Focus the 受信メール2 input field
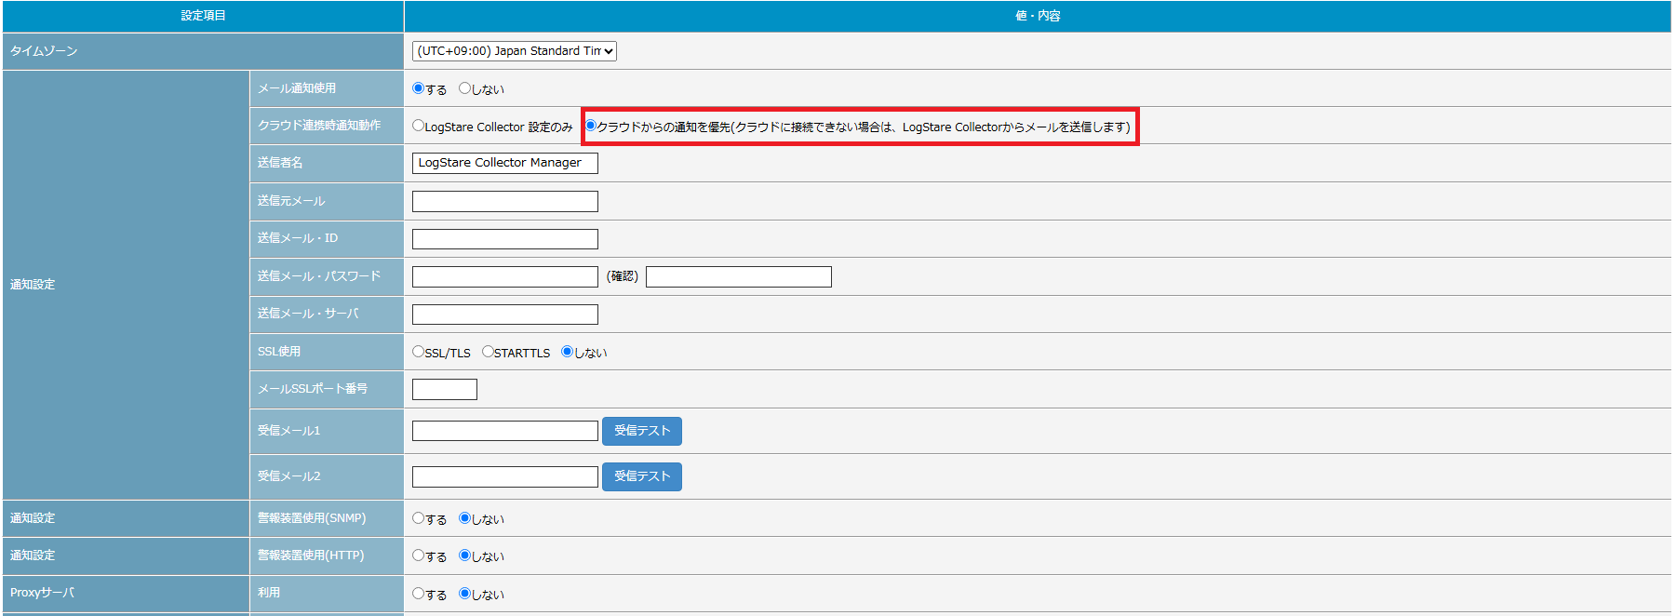 [x=505, y=476]
